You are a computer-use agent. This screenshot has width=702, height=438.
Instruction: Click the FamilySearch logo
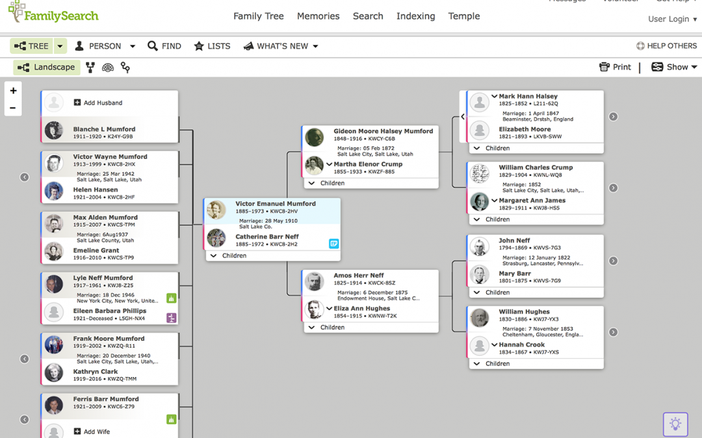tap(52, 13)
